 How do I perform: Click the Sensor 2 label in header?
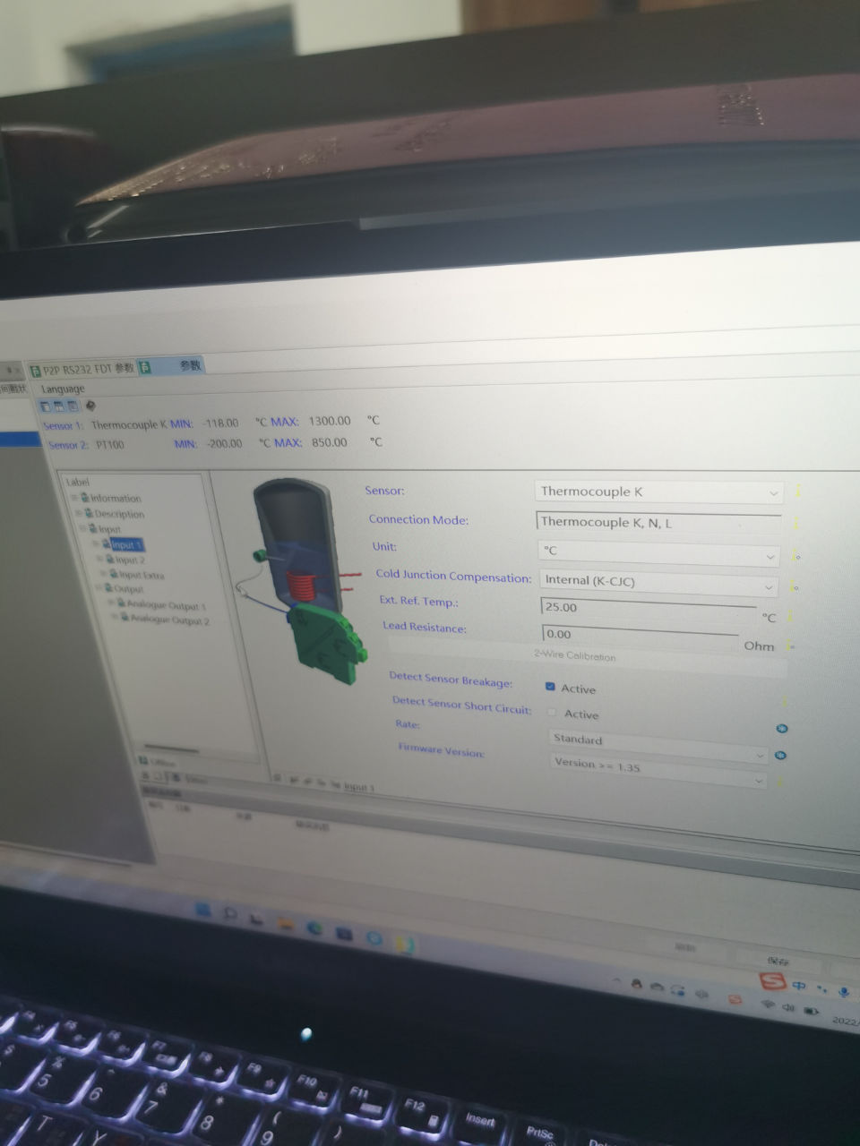[68, 444]
